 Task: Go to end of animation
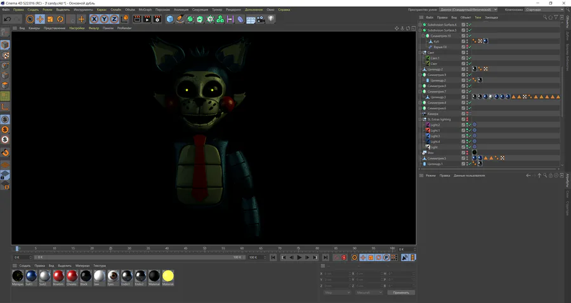[325, 257]
